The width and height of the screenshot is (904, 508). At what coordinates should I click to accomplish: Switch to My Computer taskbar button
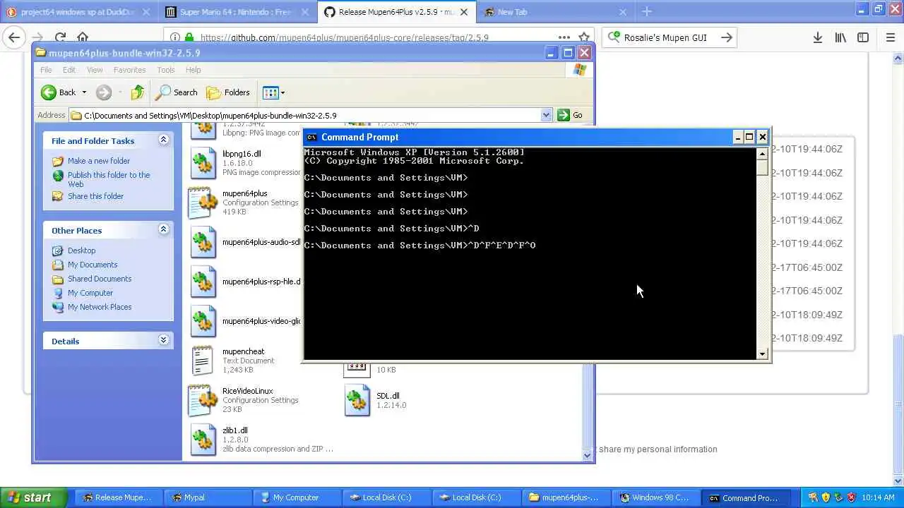point(297,497)
